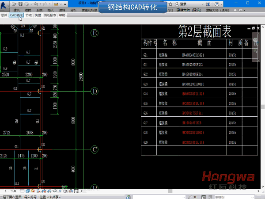Click the Redo arrow icon
Viewport: 265px width, 199px height.
click(45, 4)
